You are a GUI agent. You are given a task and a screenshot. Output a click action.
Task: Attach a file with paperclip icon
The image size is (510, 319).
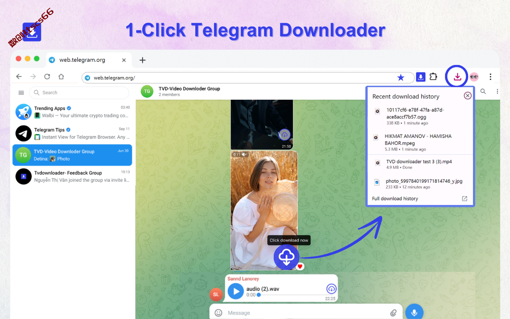coord(394,313)
